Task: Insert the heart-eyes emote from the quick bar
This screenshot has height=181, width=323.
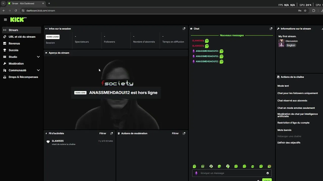Action: click(x=269, y=166)
